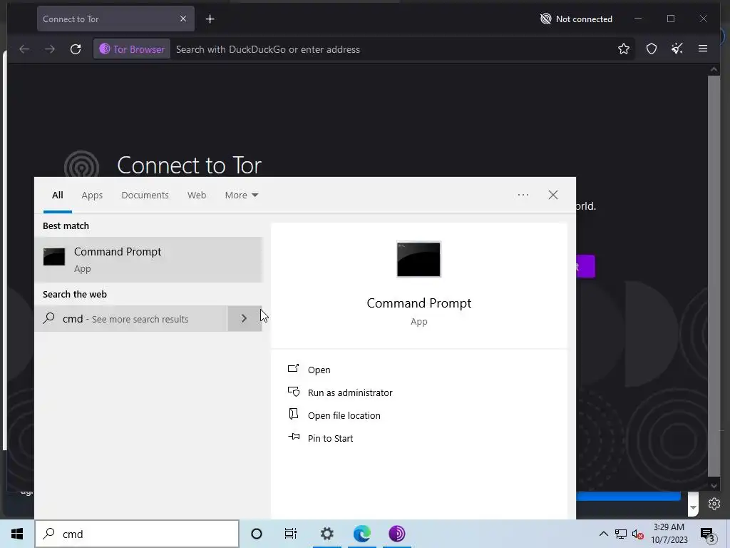Click the Not connected status indicator
The height and width of the screenshot is (548, 730).
click(x=576, y=19)
